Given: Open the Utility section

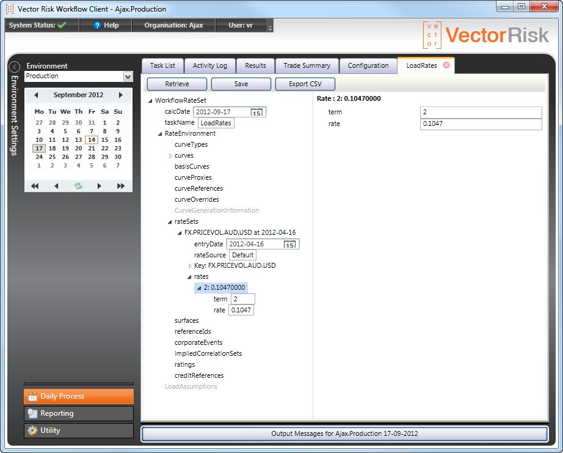Looking at the screenshot, I should [79, 430].
